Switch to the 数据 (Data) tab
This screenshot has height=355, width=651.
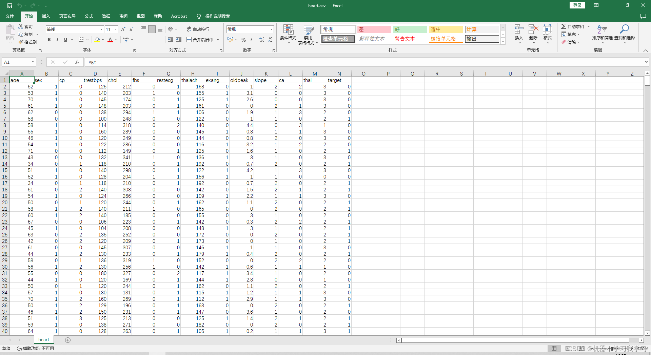pos(106,16)
